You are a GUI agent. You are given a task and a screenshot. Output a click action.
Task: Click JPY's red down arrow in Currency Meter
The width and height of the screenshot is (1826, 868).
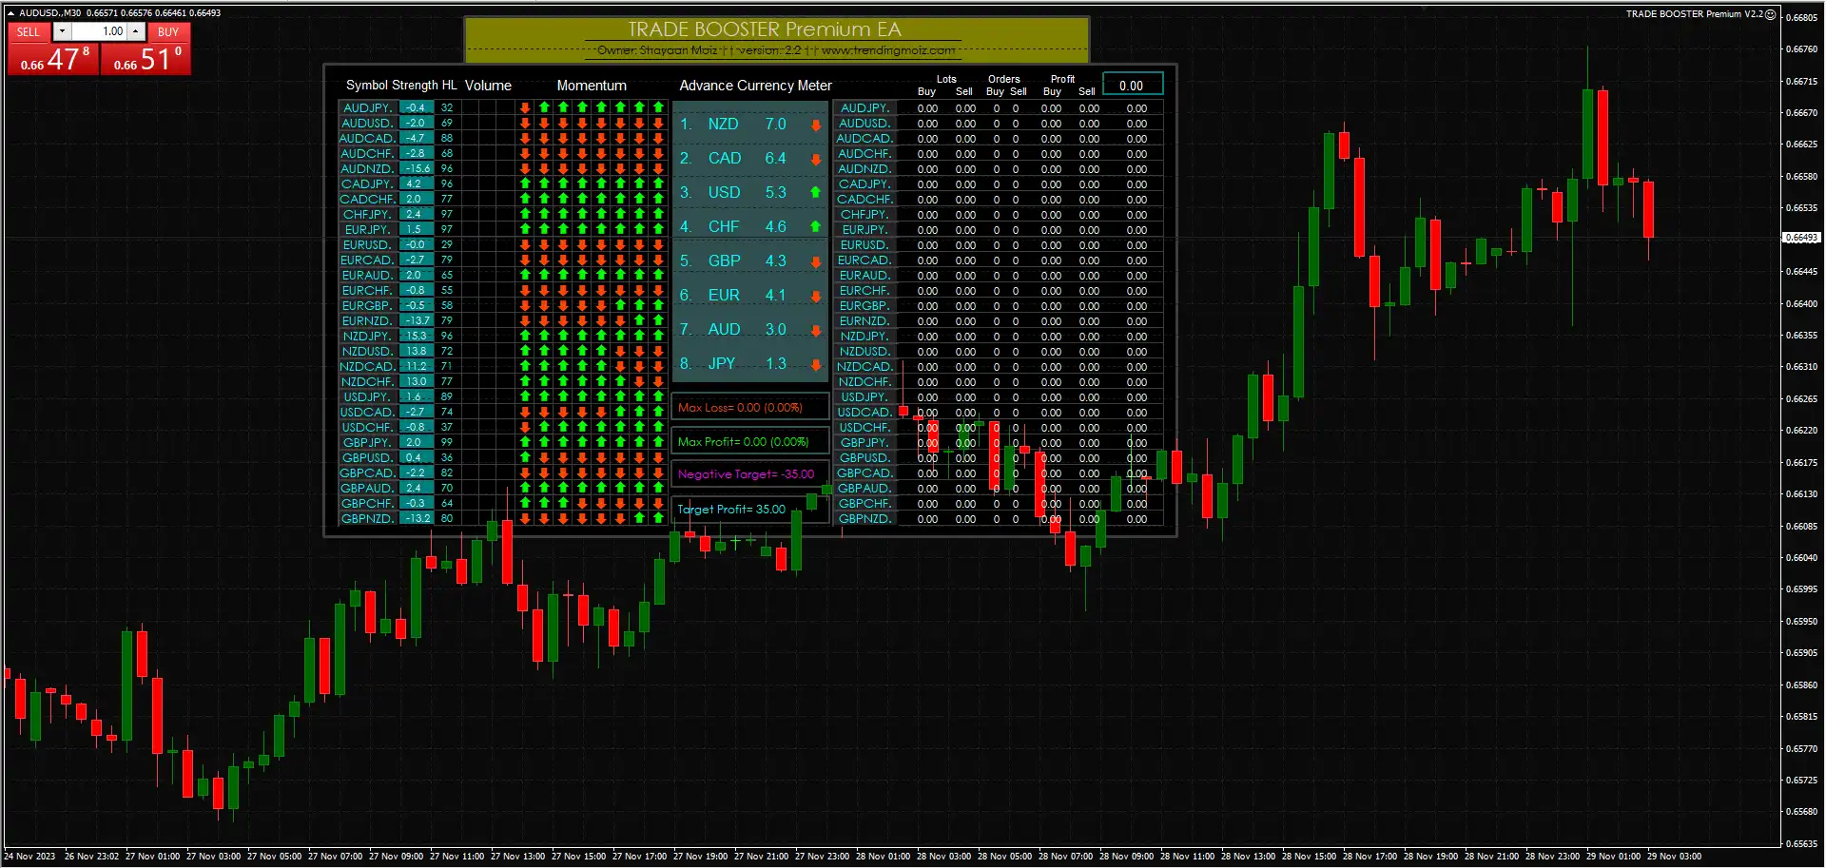point(815,364)
